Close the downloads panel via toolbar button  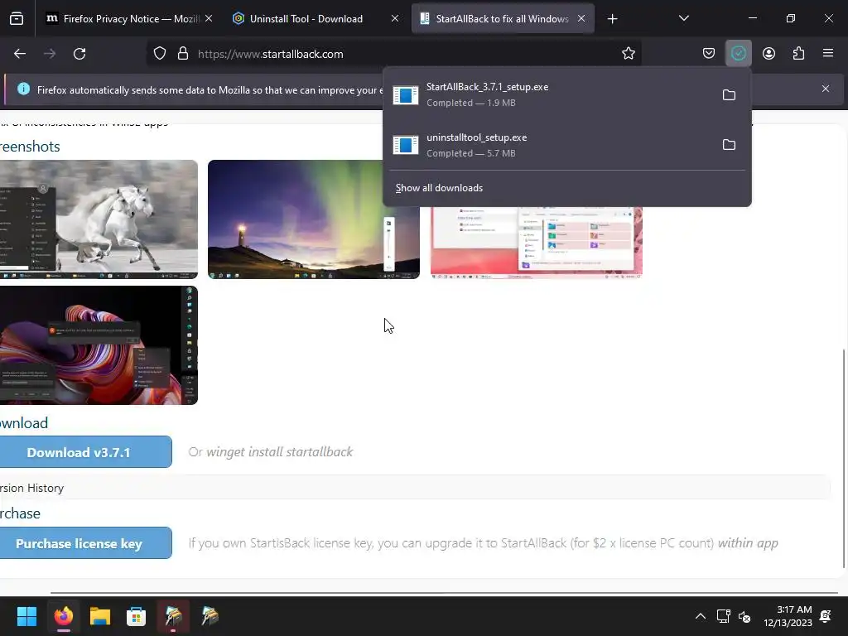tap(738, 54)
